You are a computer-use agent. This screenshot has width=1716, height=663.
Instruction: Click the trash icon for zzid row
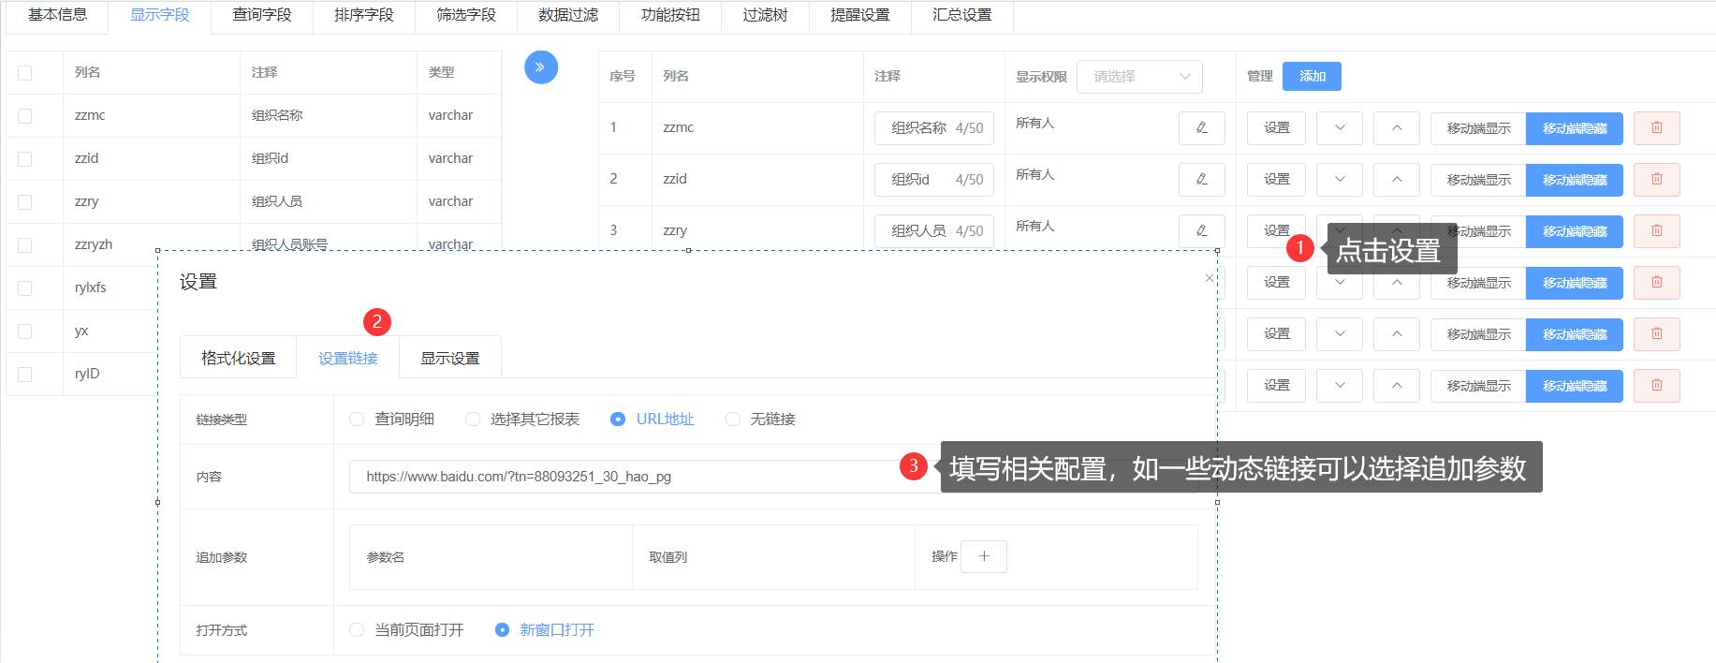[1656, 180]
